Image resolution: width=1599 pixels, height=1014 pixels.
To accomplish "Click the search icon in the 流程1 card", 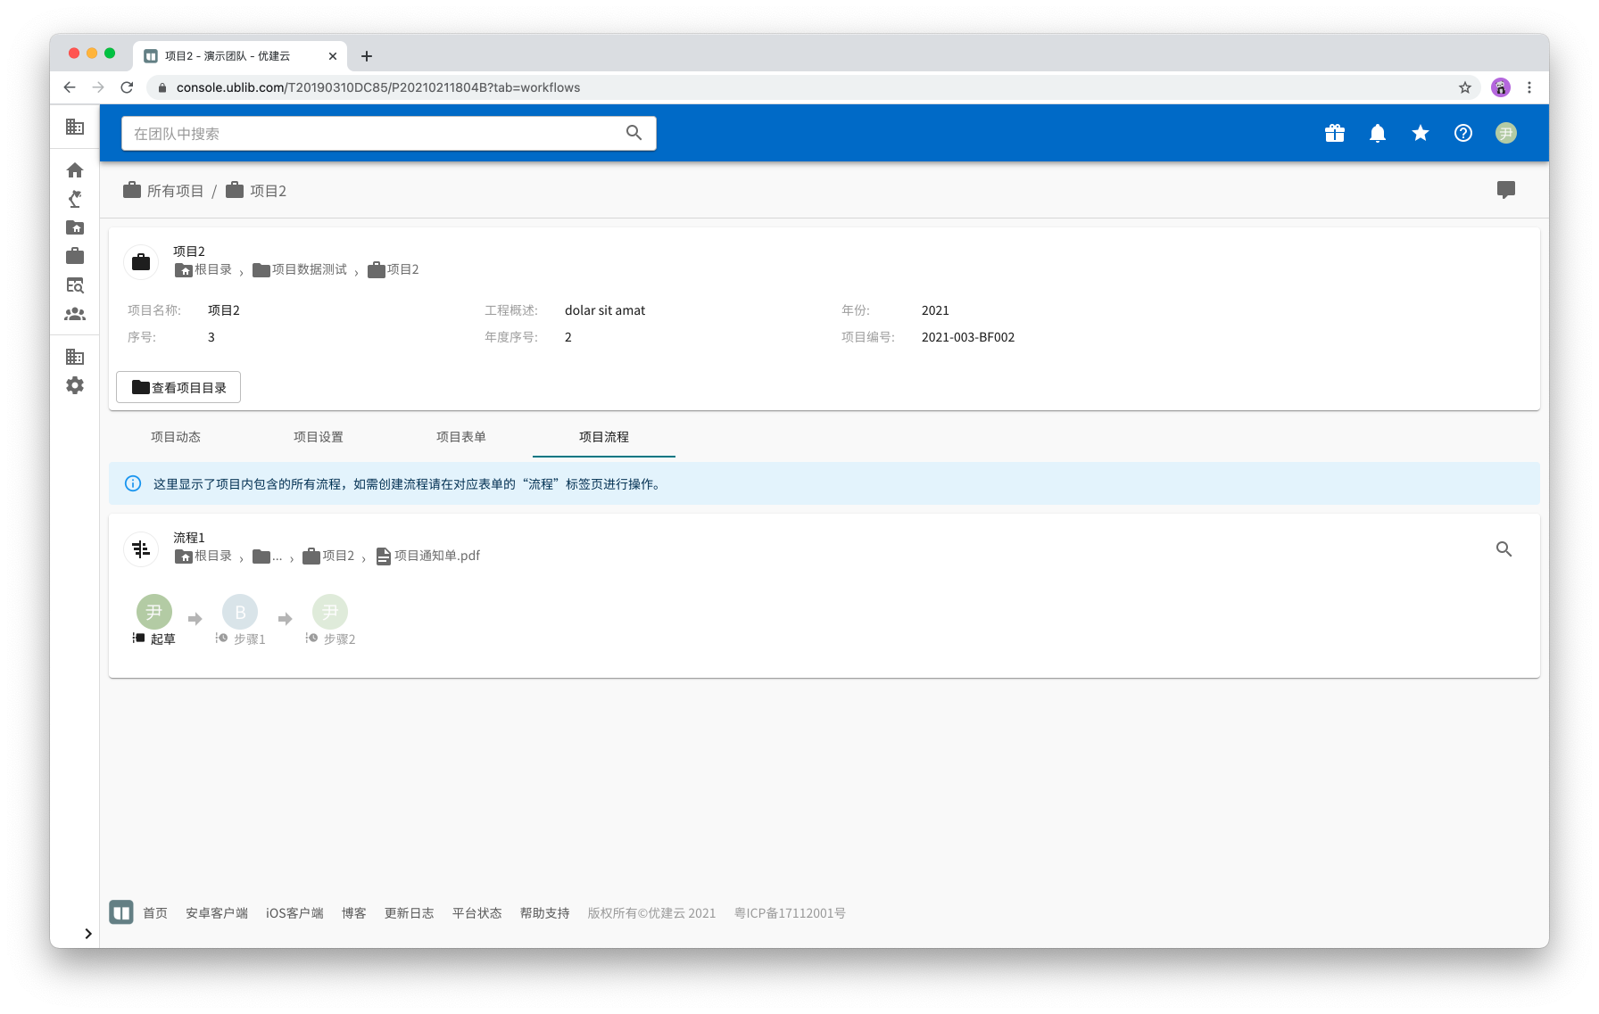I will click(1504, 549).
